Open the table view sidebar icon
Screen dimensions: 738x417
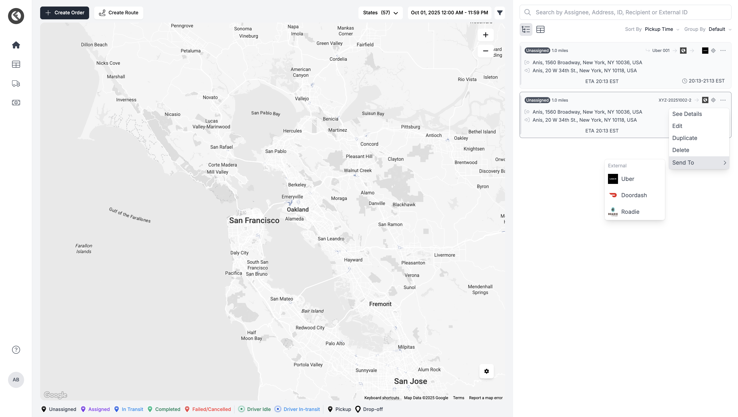tap(16, 64)
